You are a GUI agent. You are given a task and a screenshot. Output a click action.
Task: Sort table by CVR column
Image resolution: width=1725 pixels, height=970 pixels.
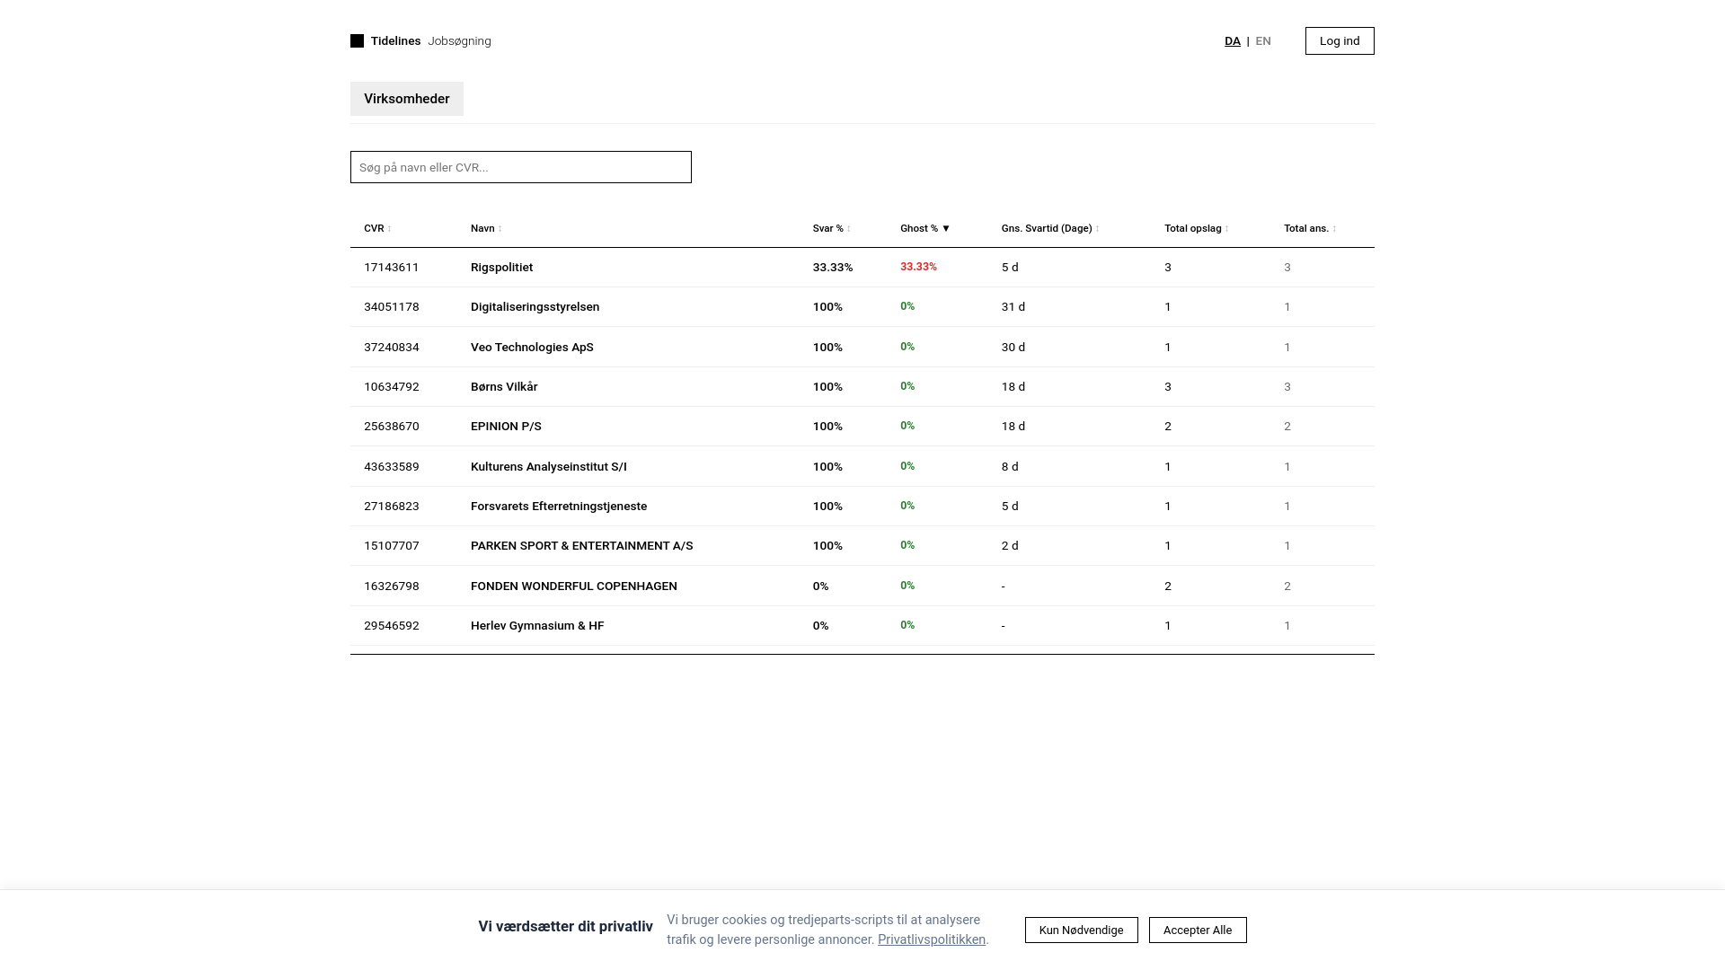click(377, 228)
